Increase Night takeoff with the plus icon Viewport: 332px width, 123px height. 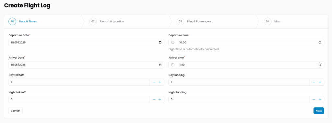point(160,99)
